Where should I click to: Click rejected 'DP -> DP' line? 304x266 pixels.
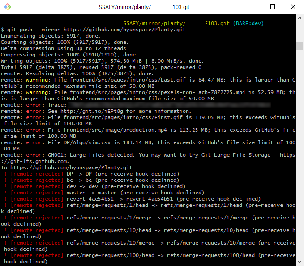click(x=92, y=174)
